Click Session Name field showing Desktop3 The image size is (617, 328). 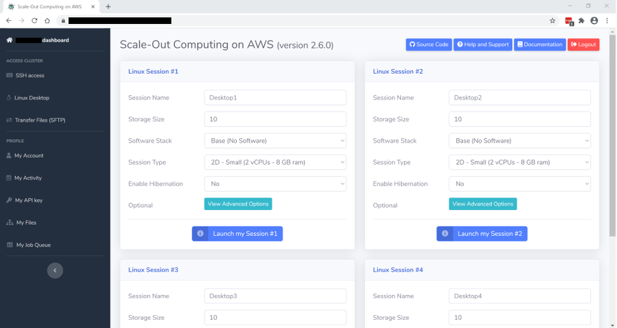(x=275, y=296)
